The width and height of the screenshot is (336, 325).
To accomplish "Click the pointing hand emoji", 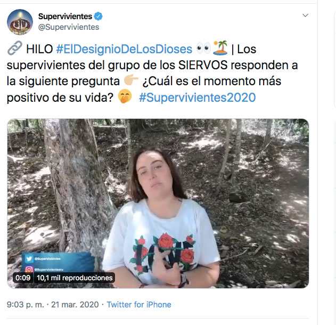I will click(x=131, y=80).
